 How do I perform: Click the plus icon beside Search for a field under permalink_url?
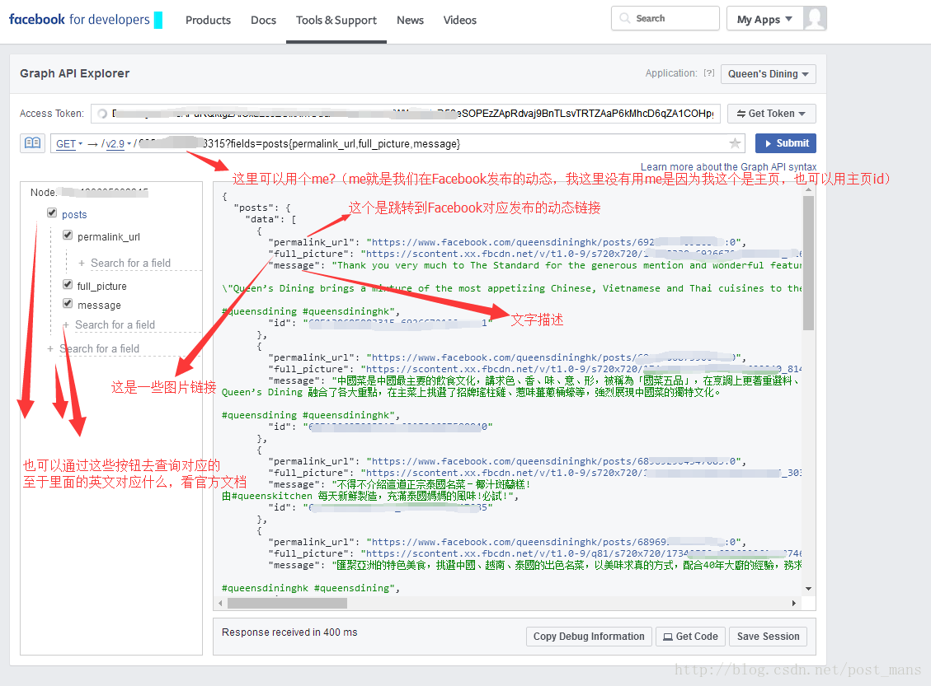[82, 264]
